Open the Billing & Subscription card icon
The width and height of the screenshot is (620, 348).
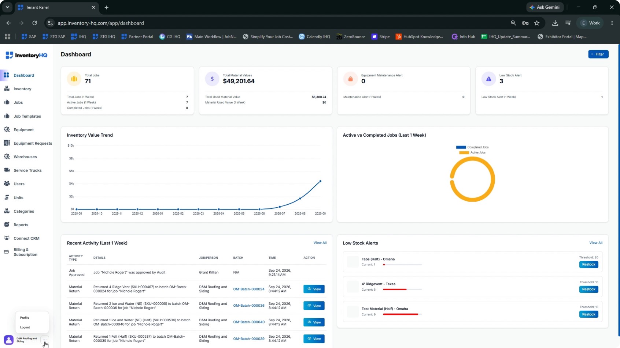click(x=6, y=252)
